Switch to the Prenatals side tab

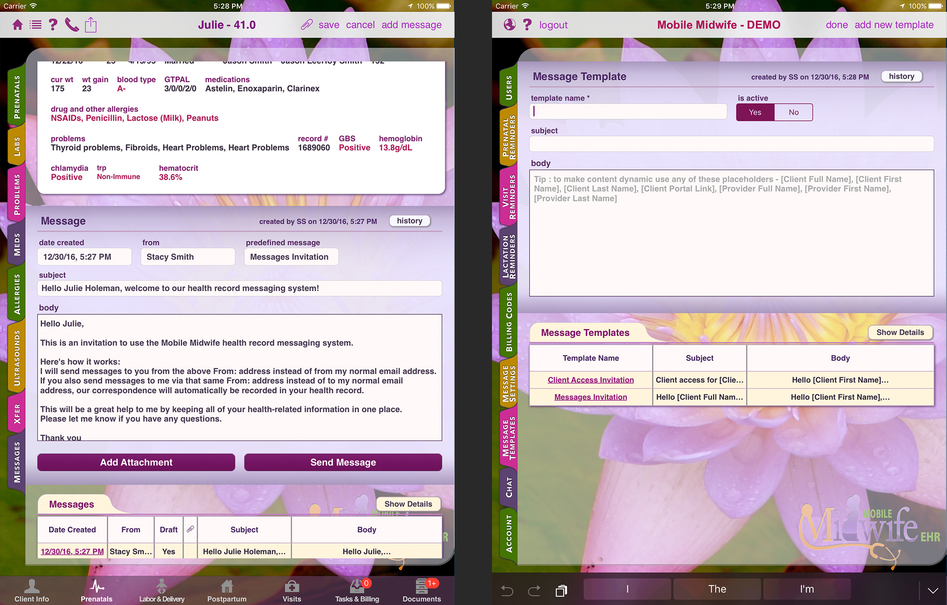(17, 97)
